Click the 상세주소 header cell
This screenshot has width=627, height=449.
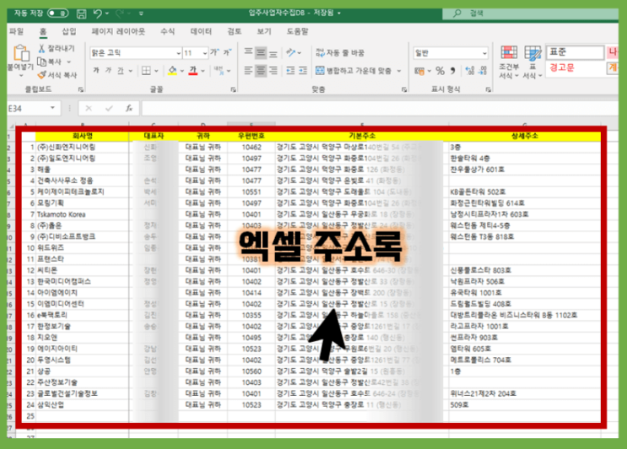tap(525, 136)
